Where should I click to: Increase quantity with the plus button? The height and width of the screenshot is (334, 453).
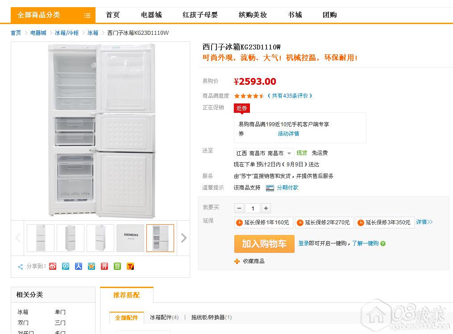click(x=266, y=208)
